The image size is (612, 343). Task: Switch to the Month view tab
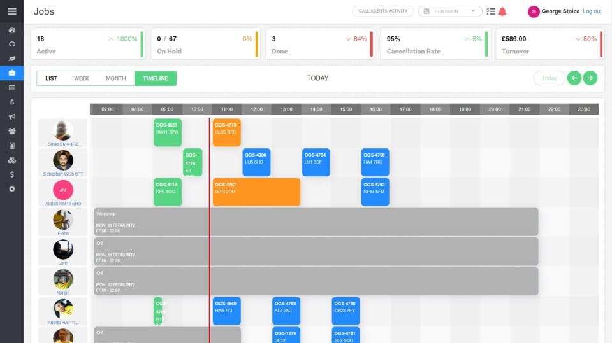tap(116, 78)
